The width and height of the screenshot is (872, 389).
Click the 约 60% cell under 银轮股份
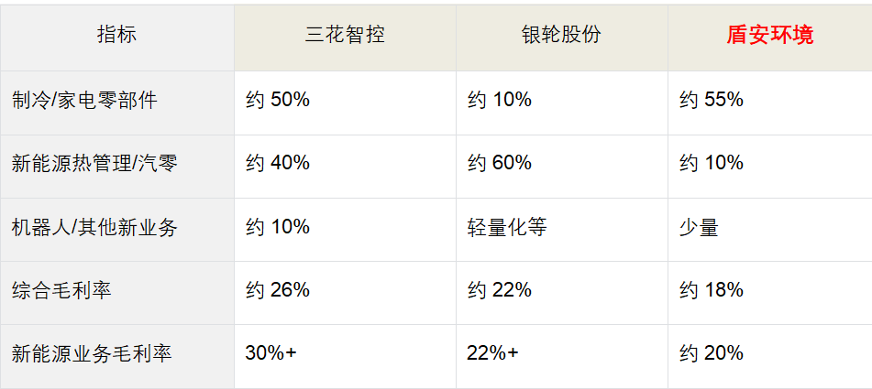(500, 163)
